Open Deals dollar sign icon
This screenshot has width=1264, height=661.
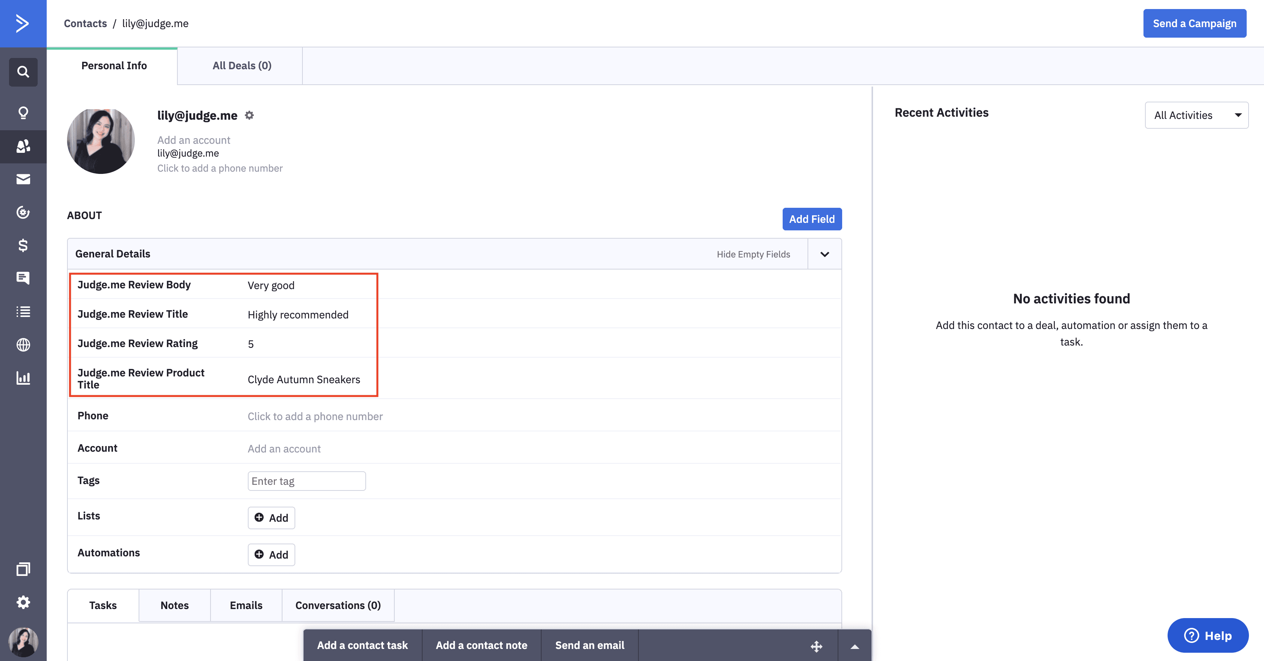(23, 245)
